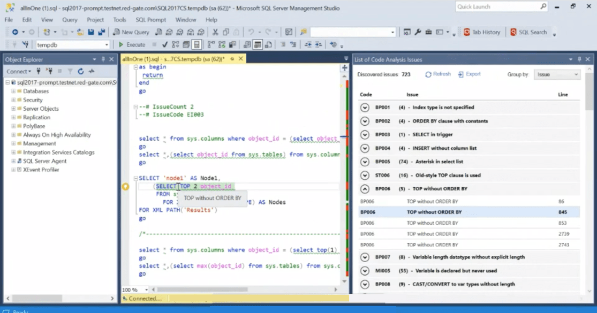The width and height of the screenshot is (597, 313).
Task: Open the tempdb database selector dropdown
Action: click(106, 44)
